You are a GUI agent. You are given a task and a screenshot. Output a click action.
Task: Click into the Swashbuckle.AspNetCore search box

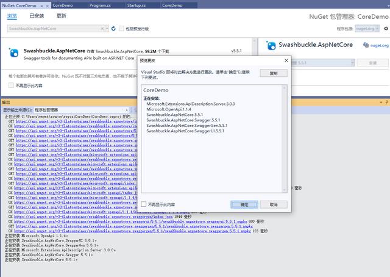coord(54,29)
